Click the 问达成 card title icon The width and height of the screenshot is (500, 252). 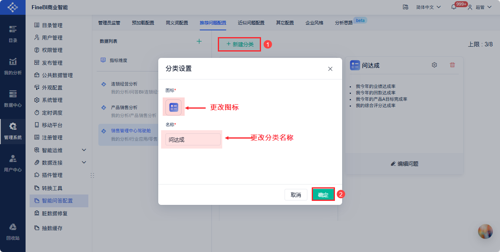pos(355,65)
